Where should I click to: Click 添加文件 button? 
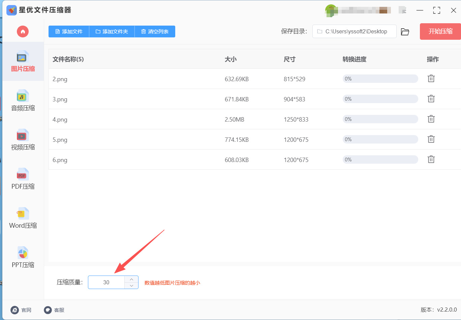point(69,31)
